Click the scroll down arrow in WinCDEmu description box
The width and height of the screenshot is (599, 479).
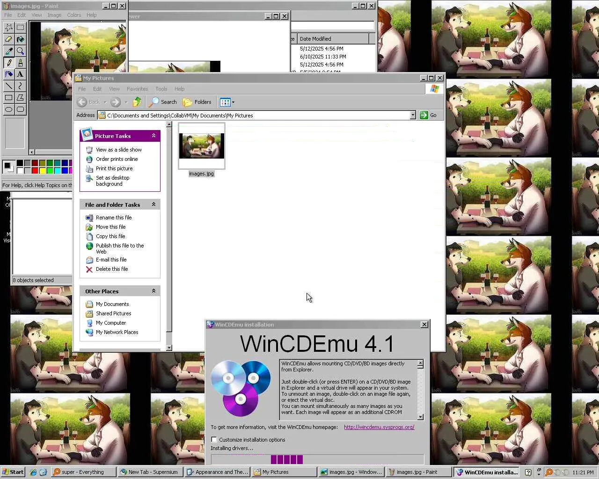pyautogui.click(x=420, y=417)
